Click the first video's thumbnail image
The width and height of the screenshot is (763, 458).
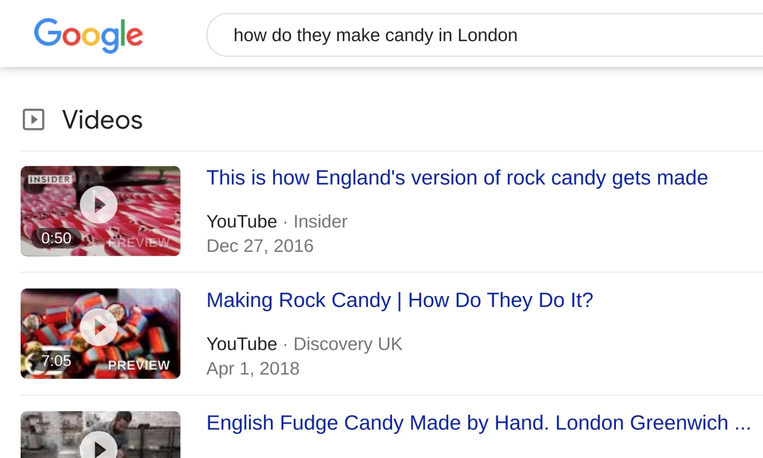point(100,210)
